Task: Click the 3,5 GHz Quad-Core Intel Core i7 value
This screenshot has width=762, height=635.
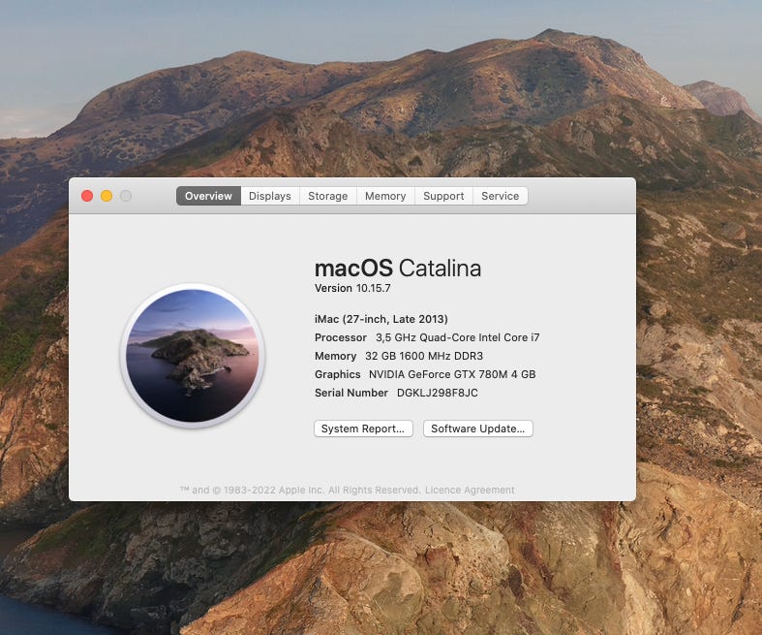Action: [x=458, y=337]
